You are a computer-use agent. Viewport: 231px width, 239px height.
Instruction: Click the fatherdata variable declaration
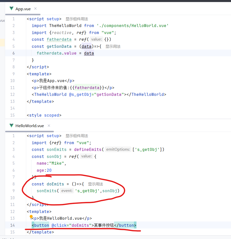[59, 40]
